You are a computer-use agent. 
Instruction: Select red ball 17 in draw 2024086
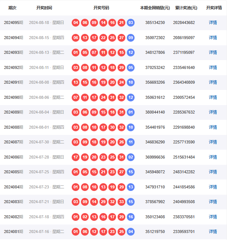76,157
